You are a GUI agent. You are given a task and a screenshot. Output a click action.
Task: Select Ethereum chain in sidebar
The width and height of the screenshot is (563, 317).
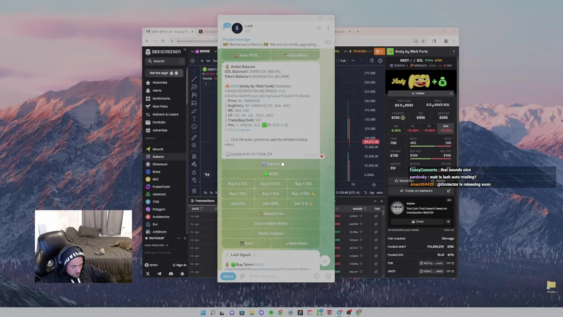[x=160, y=164]
